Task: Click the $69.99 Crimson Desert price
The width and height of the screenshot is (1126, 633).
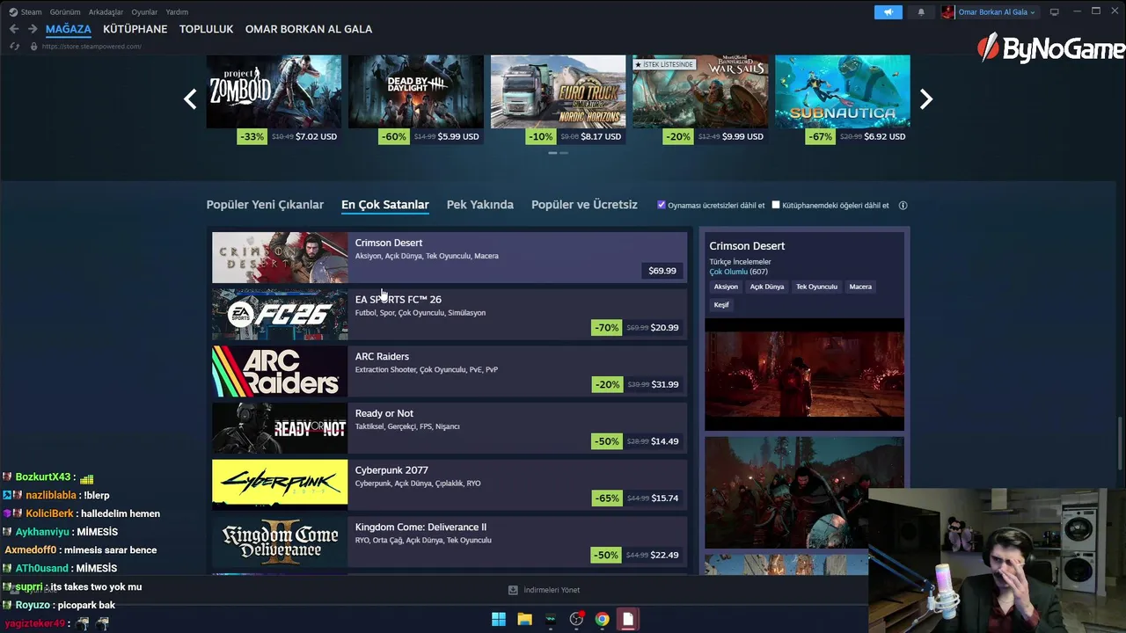Action: tap(662, 270)
